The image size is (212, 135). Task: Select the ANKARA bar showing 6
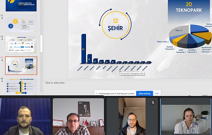click(x=90, y=59)
